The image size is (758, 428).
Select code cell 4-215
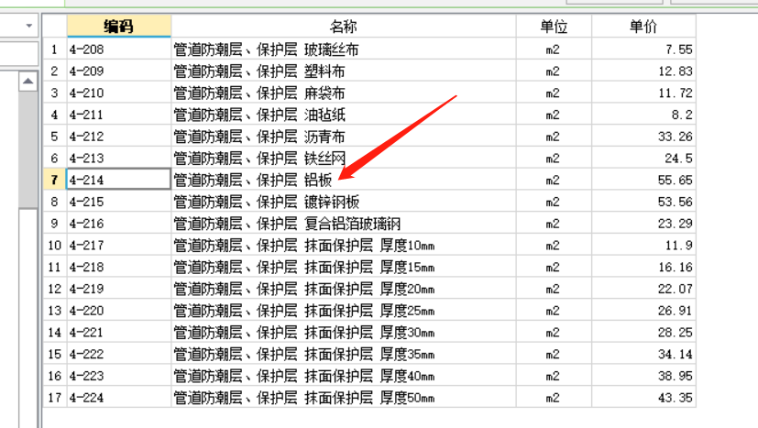[119, 202]
